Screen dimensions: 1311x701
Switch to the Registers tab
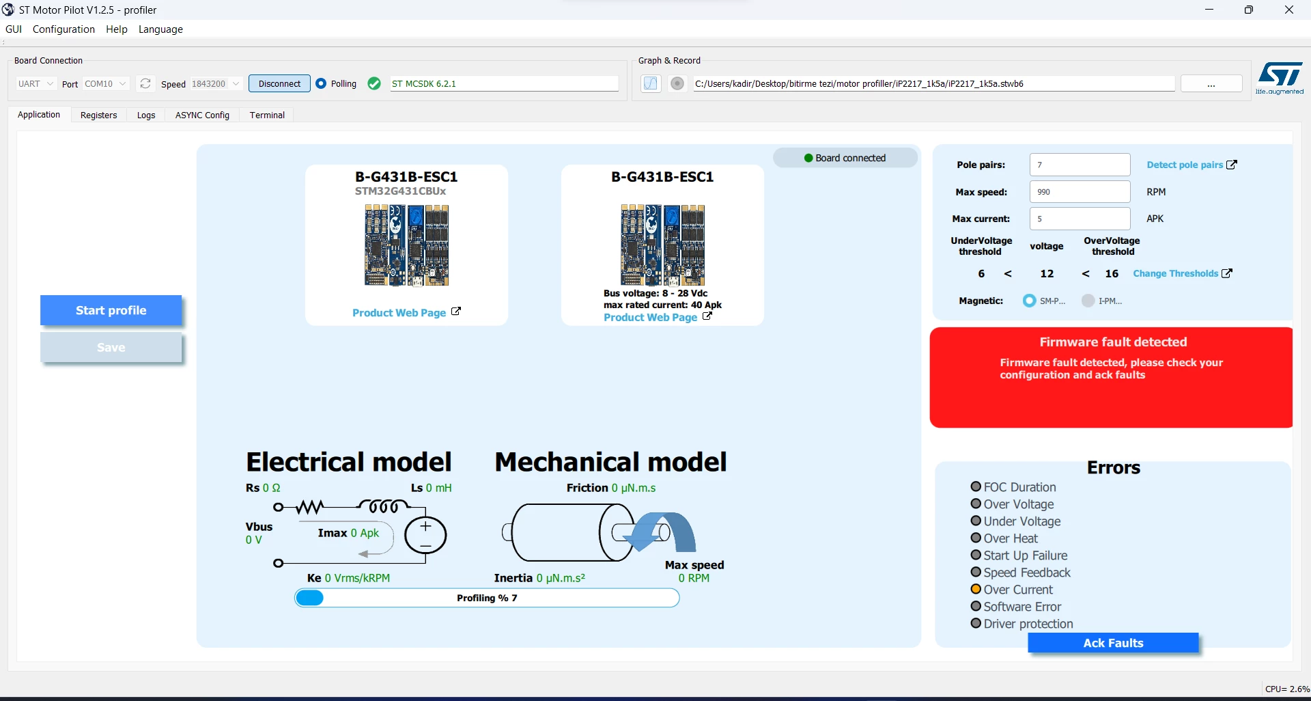(99, 115)
